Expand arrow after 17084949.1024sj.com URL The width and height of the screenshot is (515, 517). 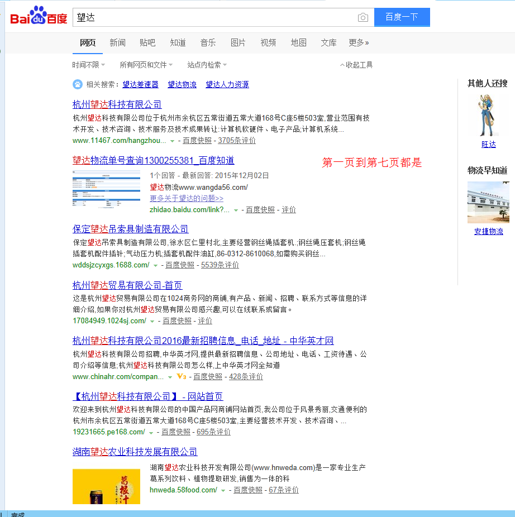click(x=152, y=322)
